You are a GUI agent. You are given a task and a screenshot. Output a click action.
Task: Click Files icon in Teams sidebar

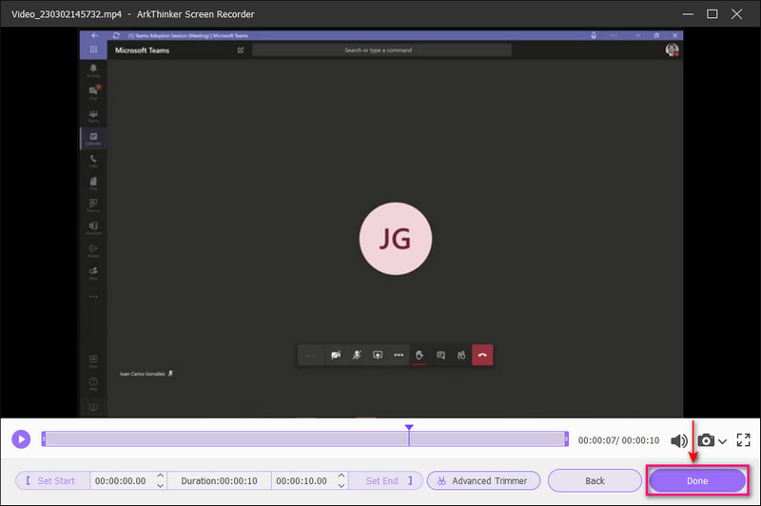pyautogui.click(x=93, y=183)
